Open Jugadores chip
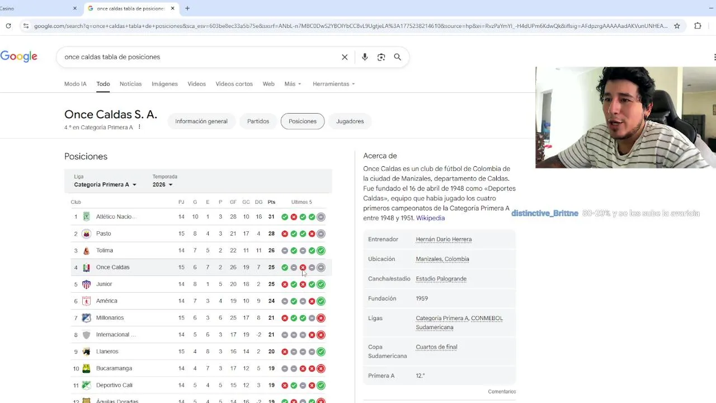Viewport: 716px width, 403px height. (350, 121)
